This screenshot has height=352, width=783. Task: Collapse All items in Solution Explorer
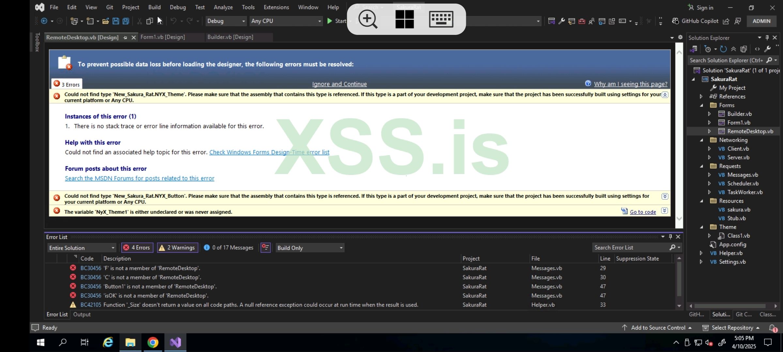coord(733,49)
